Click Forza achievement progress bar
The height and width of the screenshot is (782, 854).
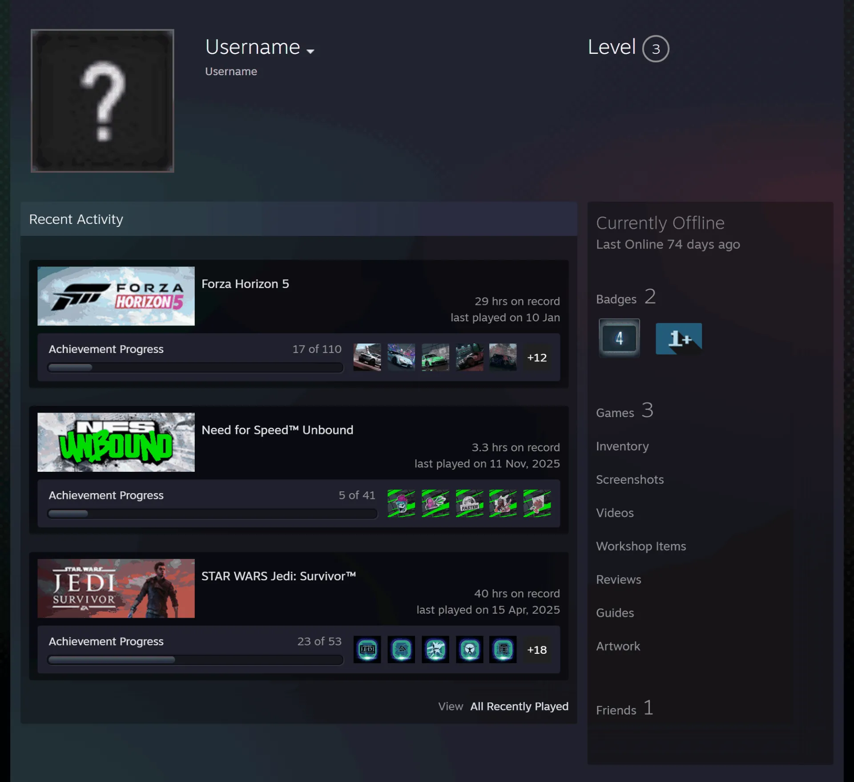195,368
